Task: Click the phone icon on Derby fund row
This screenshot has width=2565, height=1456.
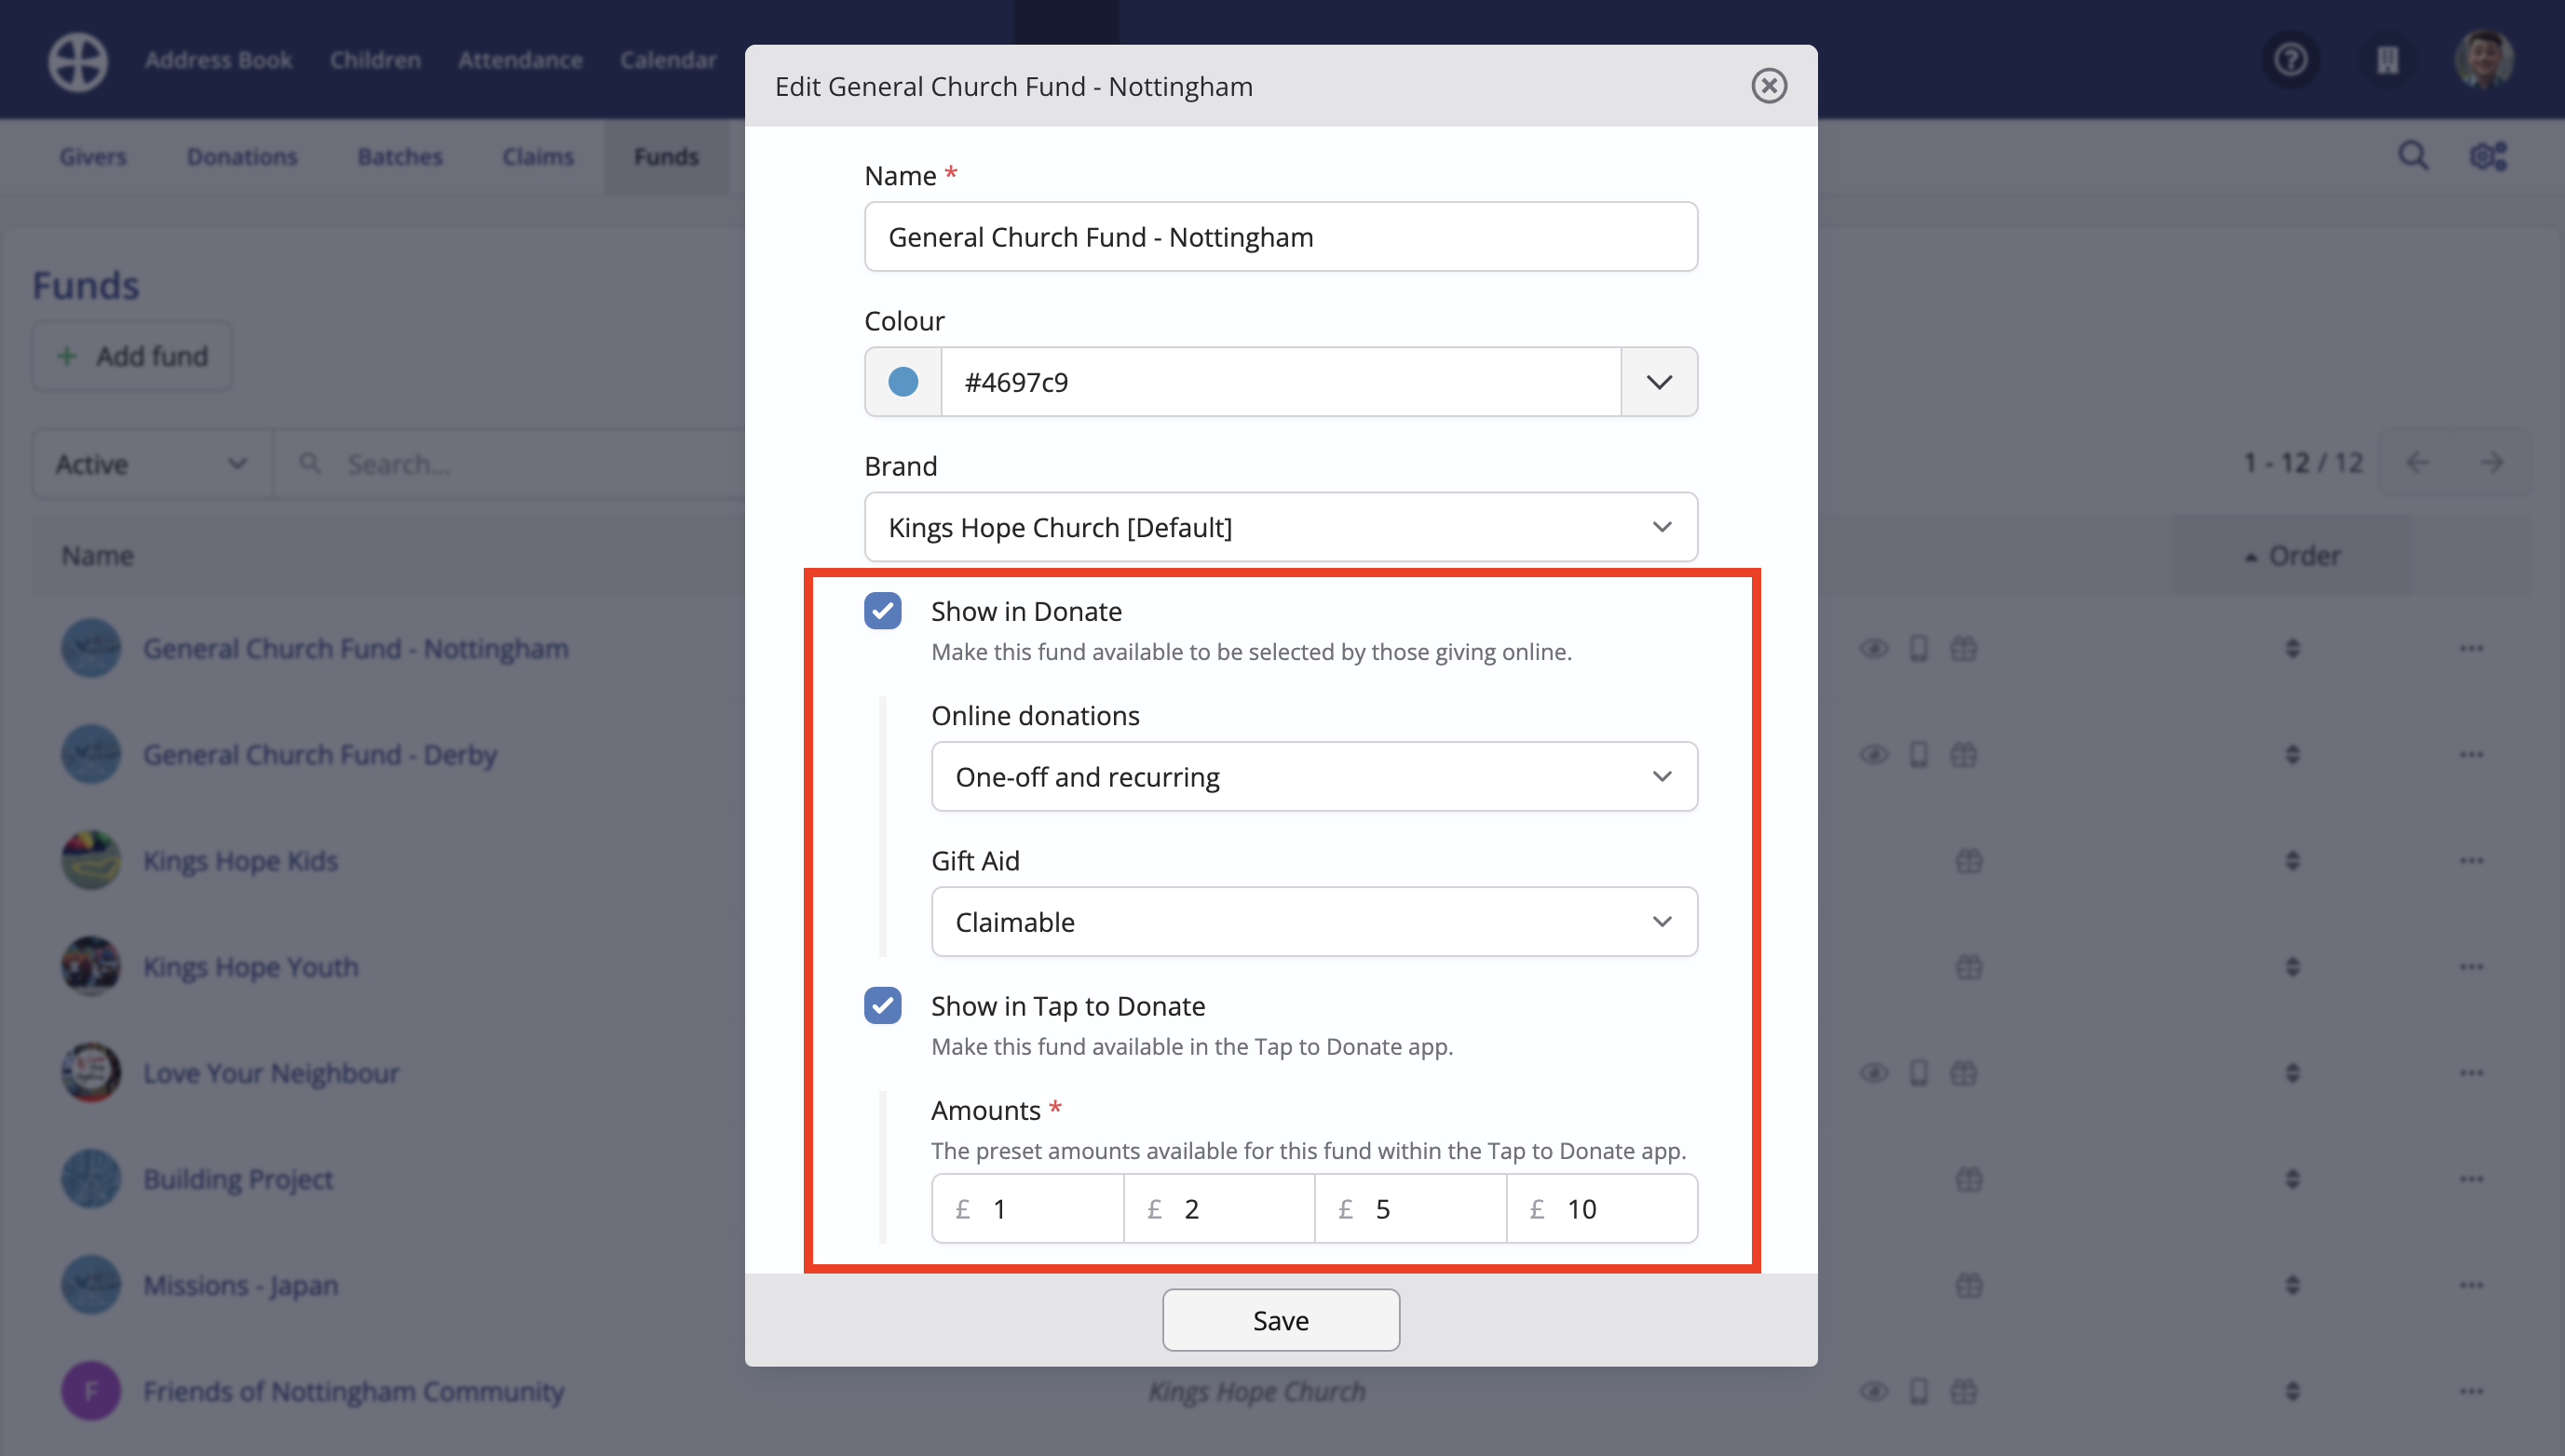Action: coord(1919,755)
